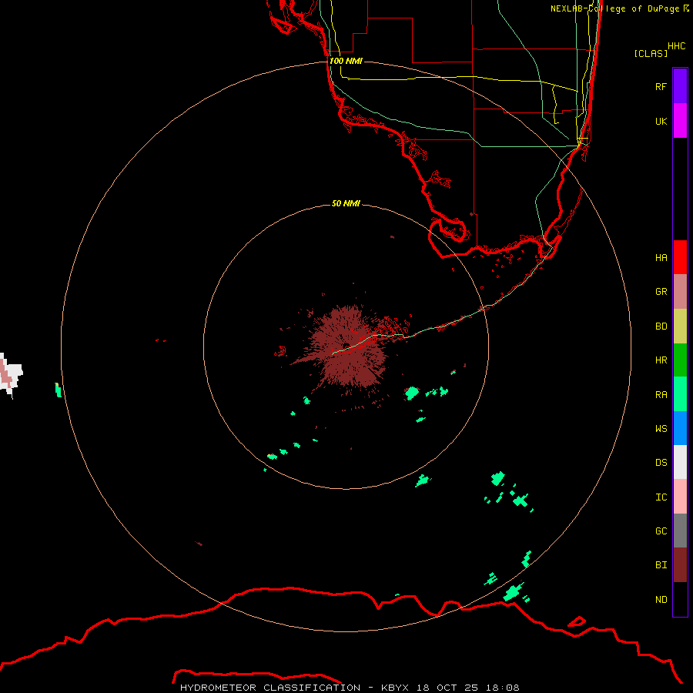This screenshot has height=693, width=693.
Task: Click the HYDROMETEOR CLASSIFICATION title text
Action: coord(270,688)
